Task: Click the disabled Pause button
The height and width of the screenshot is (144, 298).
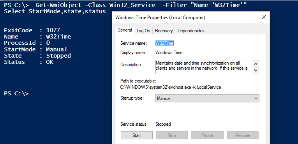Action: pyautogui.click(x=207, y=135)
